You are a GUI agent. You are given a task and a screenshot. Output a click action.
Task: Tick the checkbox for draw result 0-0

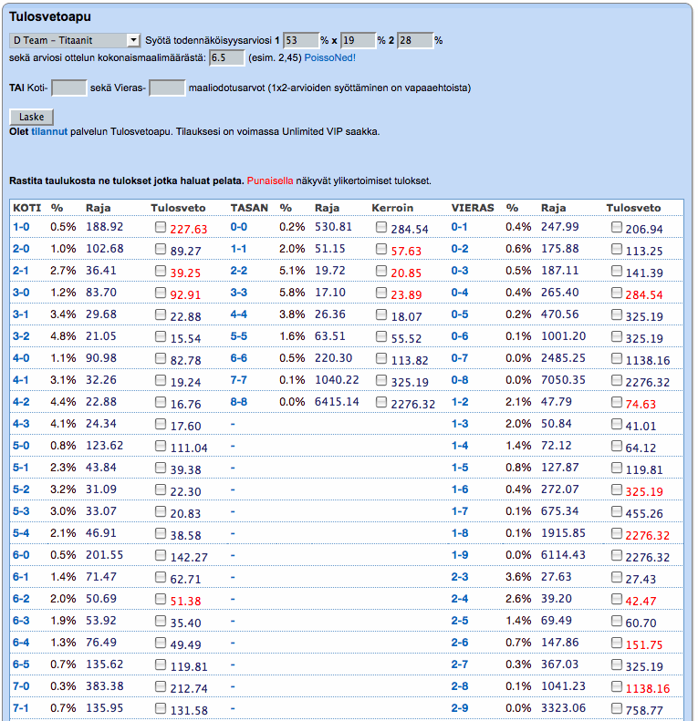(x=381, y=227)
